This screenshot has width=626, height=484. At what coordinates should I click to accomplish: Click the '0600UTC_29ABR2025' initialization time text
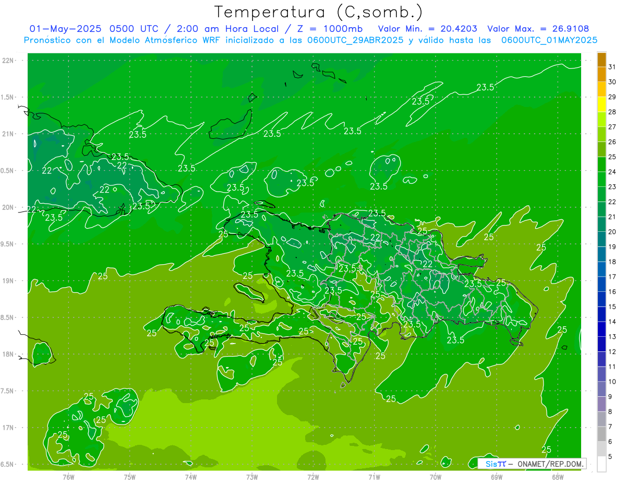pyautogui.click(x=357, y=40)
